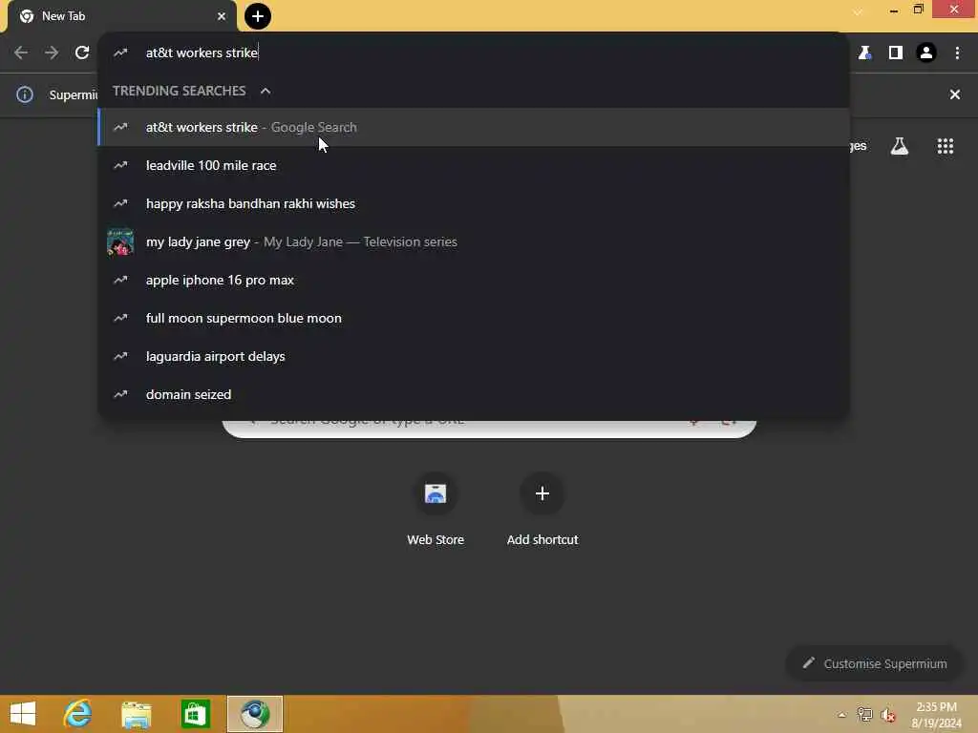Dismiss the Supermium info bar

[955, 94]
